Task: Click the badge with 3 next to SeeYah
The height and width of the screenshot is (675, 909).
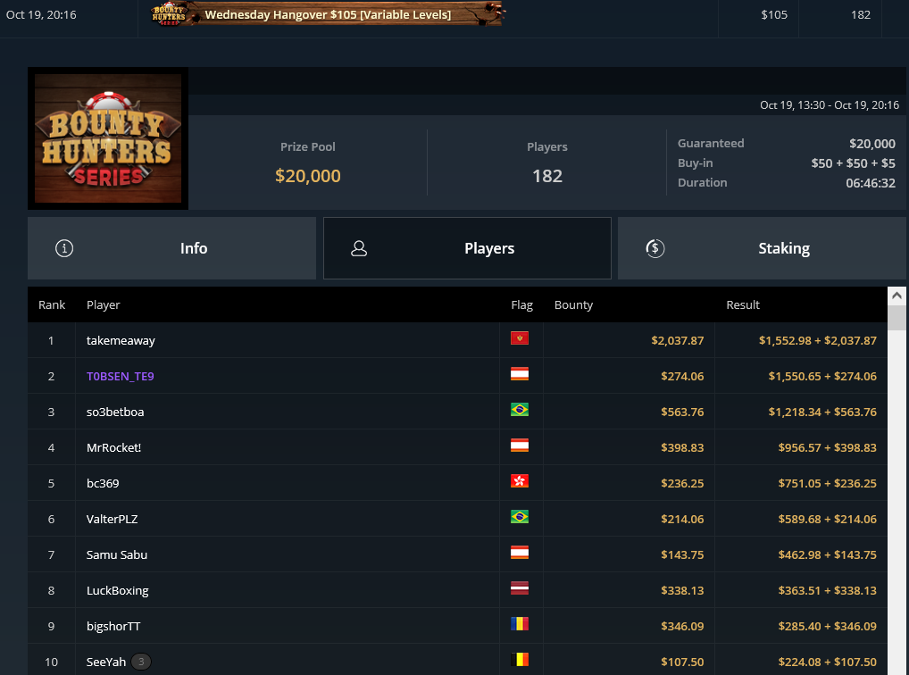Action: [141, 662]
